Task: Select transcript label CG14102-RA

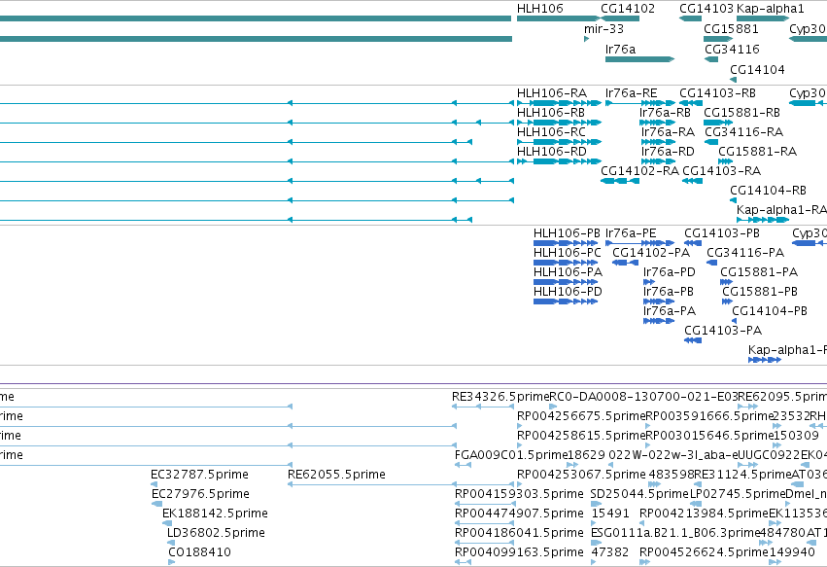Action: point(639,171)
